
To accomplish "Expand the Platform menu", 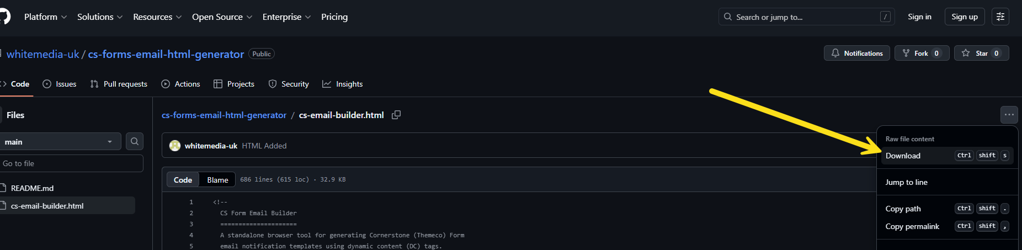I will point(45,17).
